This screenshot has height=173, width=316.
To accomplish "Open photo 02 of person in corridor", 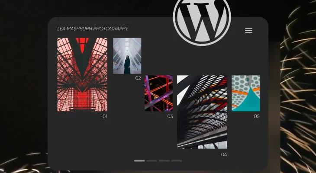I will point(127,56).
